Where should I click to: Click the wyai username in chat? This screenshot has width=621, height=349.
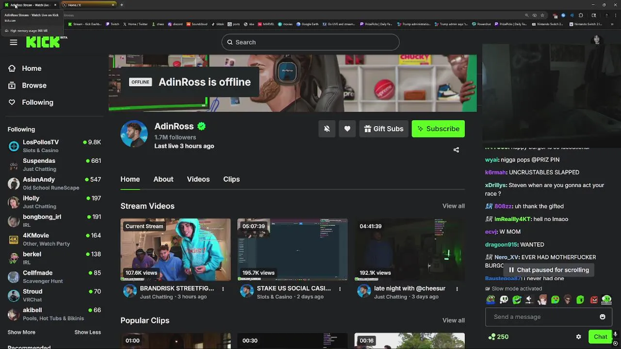pos(490,160)
